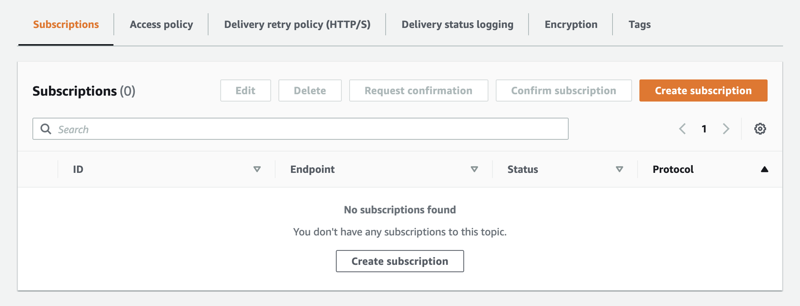Open Delivery retry policy (HTTP/S) tab
Screen dimensions: 800x306
[x=297, y=24]
